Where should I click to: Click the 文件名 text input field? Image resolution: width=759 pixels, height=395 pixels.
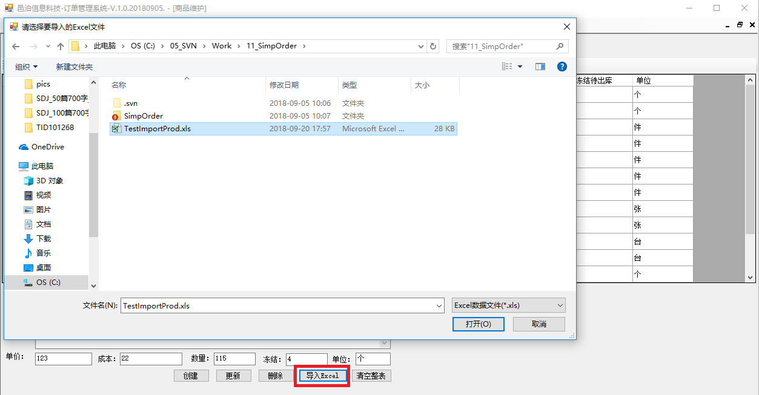coord(277,306)
